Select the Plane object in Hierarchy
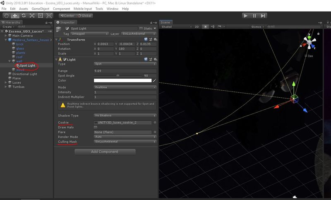This screenshot has height=200, width=331. coord(17,78)
